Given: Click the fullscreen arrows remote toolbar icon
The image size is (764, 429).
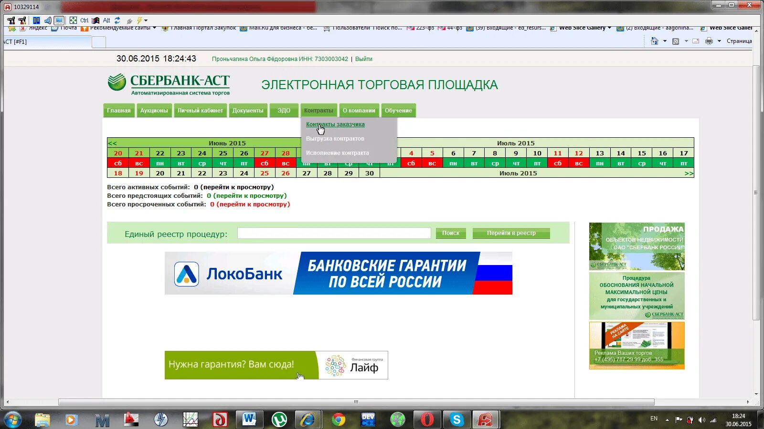Looking at the screenshot, I should pyautogui.click(x=73, y=20).
